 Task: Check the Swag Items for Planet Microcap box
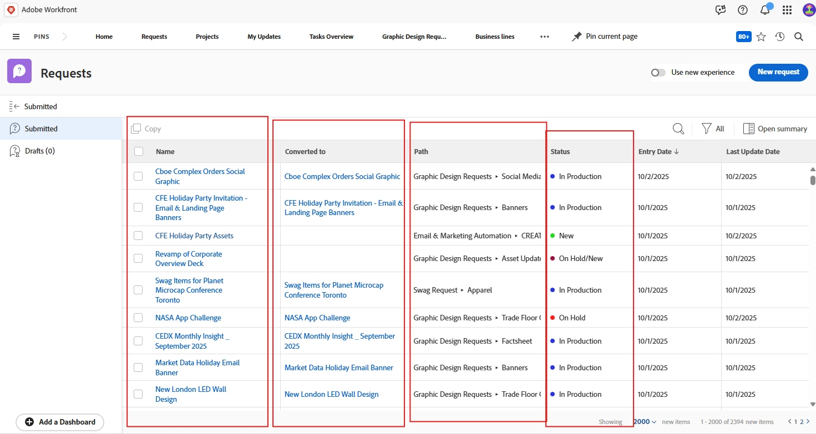[138, 290]
